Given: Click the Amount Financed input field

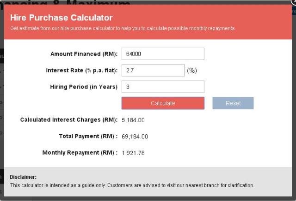Looking at the screenshot, I should coord(162,54).
